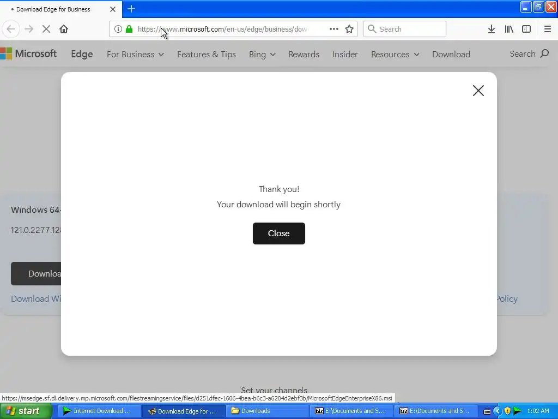
Task: Open the page actions three-dot menu
Action: (x=334, y=29)
